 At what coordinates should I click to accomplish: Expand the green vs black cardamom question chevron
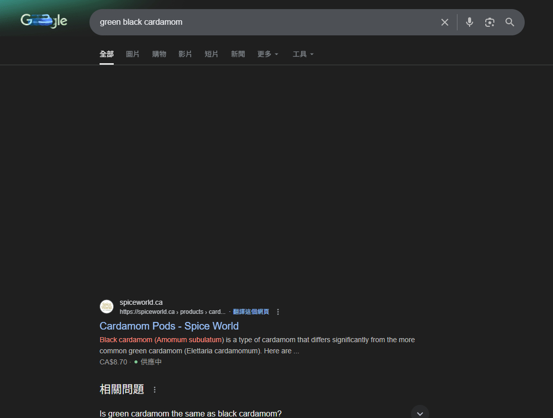pos(420,413)
